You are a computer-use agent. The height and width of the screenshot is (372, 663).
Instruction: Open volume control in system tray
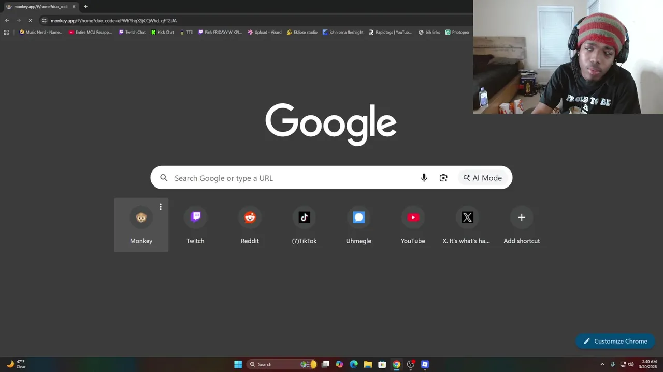coord(631,364)
